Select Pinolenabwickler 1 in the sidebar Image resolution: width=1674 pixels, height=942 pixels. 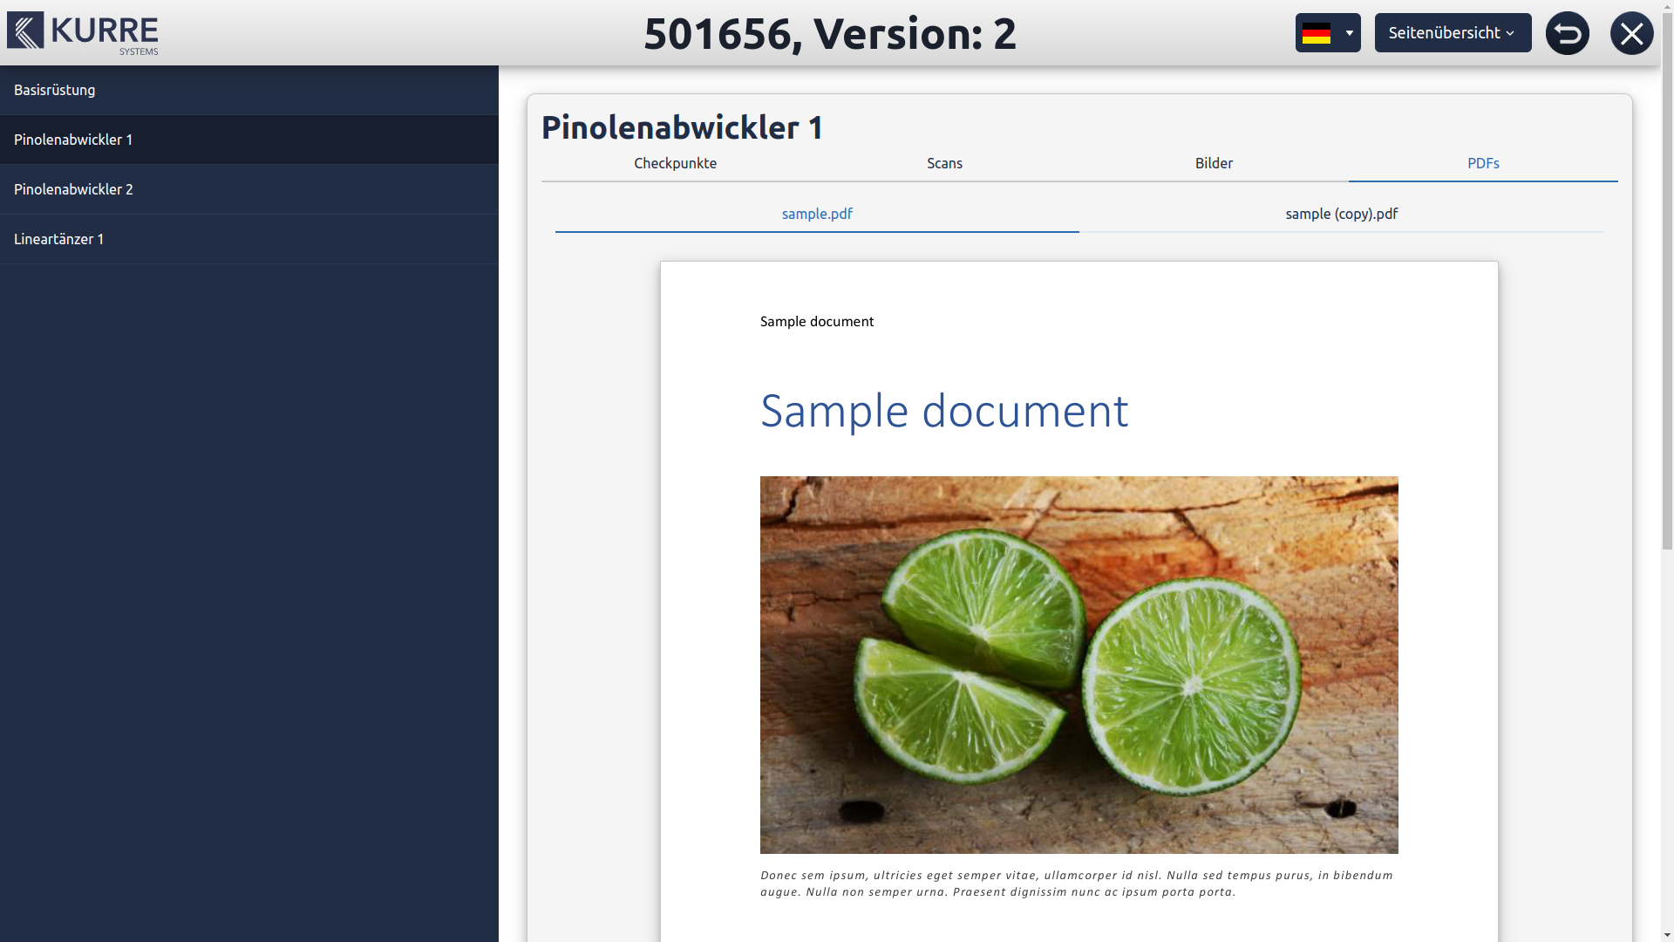click(248, 140)
